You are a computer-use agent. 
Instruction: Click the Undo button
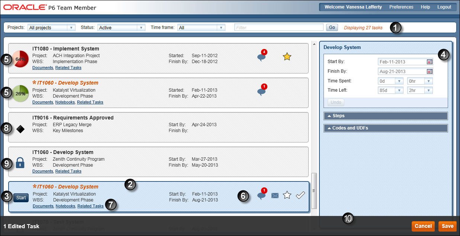(x=336, y=102)
